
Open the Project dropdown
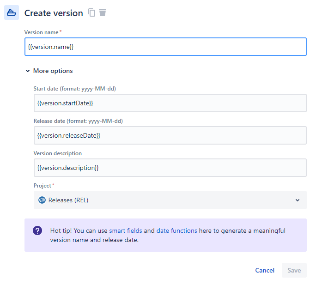tap(170, 200)
